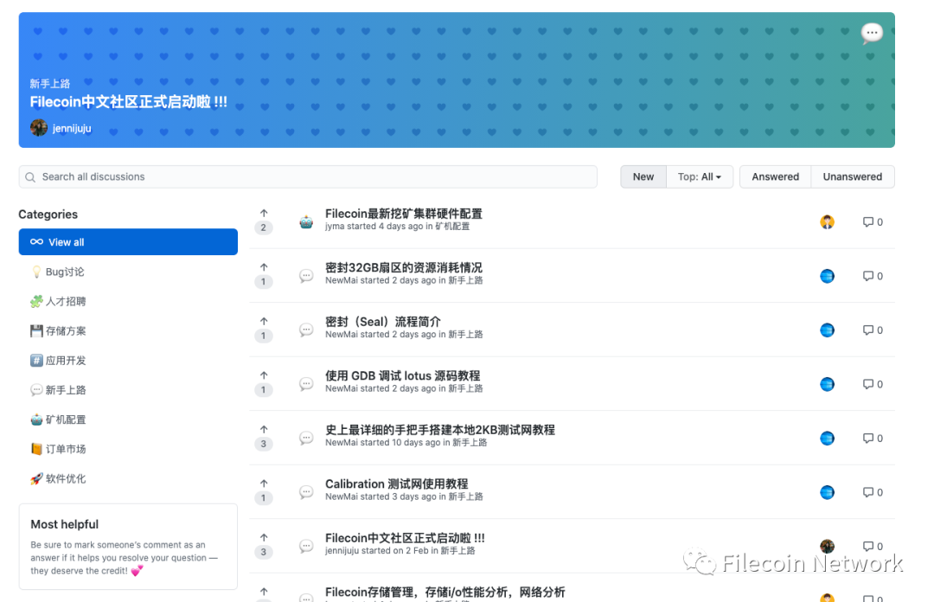Open the Top: All sorting dropdown
Screen dimensions: 934x602
point(700,176)
